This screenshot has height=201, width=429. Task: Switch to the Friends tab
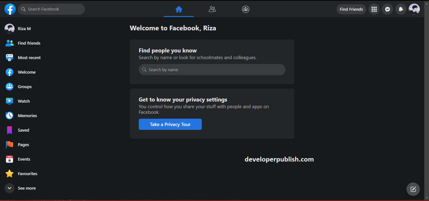(212, 9)
